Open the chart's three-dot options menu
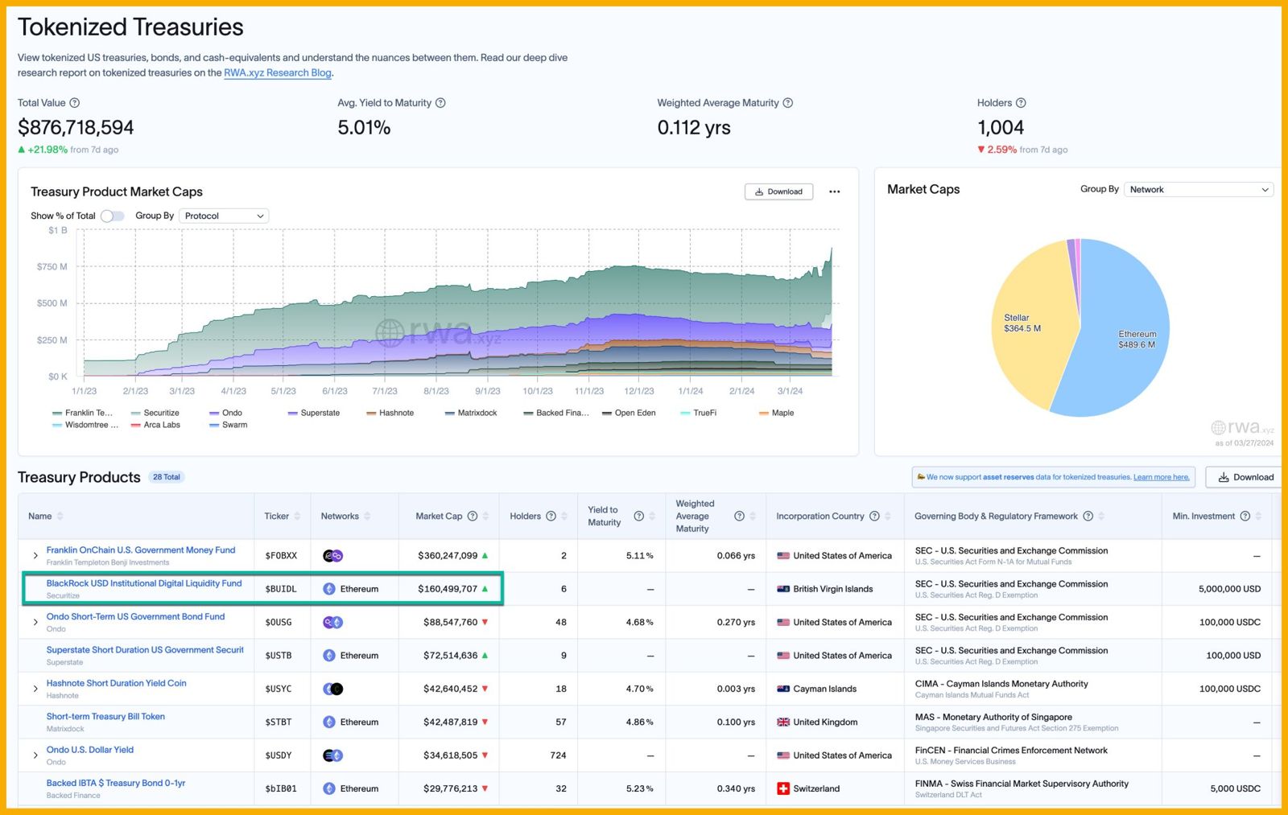This screenshot has width=1288, height=815. [x=835, y=191]
